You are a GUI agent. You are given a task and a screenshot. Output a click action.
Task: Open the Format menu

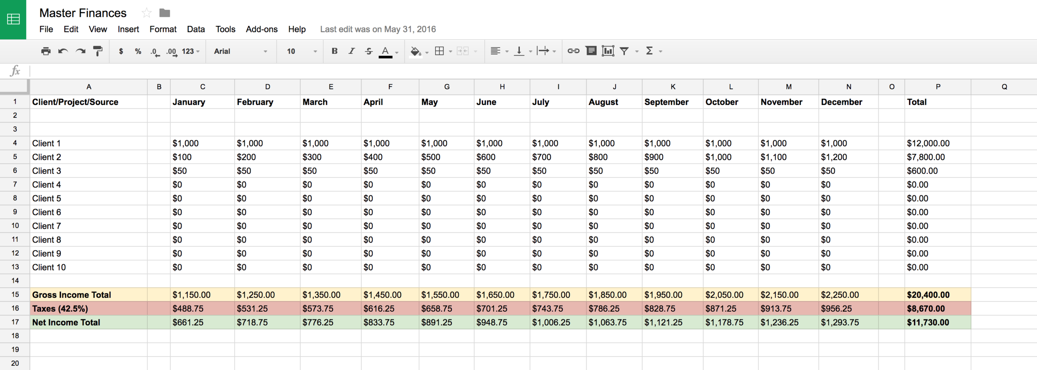point(163,29)
